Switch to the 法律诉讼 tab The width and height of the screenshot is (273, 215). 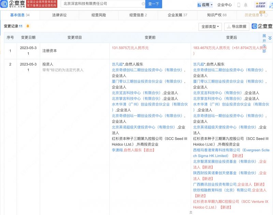[x=59, y=15]
